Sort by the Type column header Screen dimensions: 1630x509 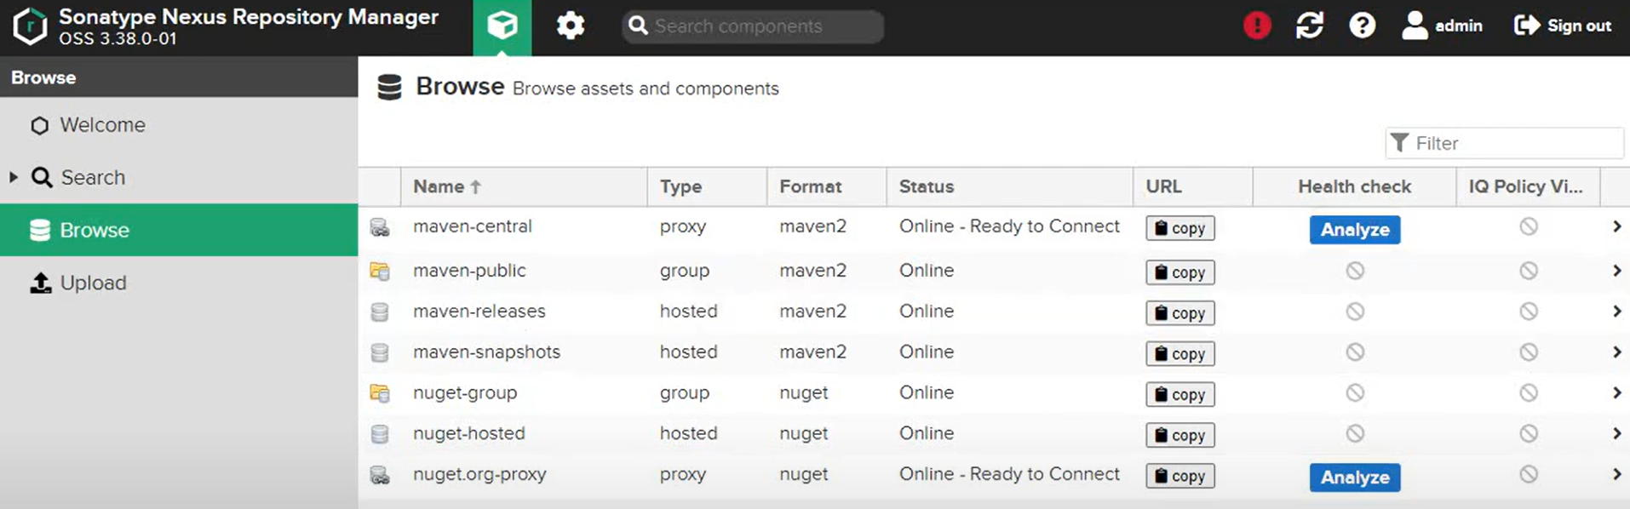click(708, 186)
